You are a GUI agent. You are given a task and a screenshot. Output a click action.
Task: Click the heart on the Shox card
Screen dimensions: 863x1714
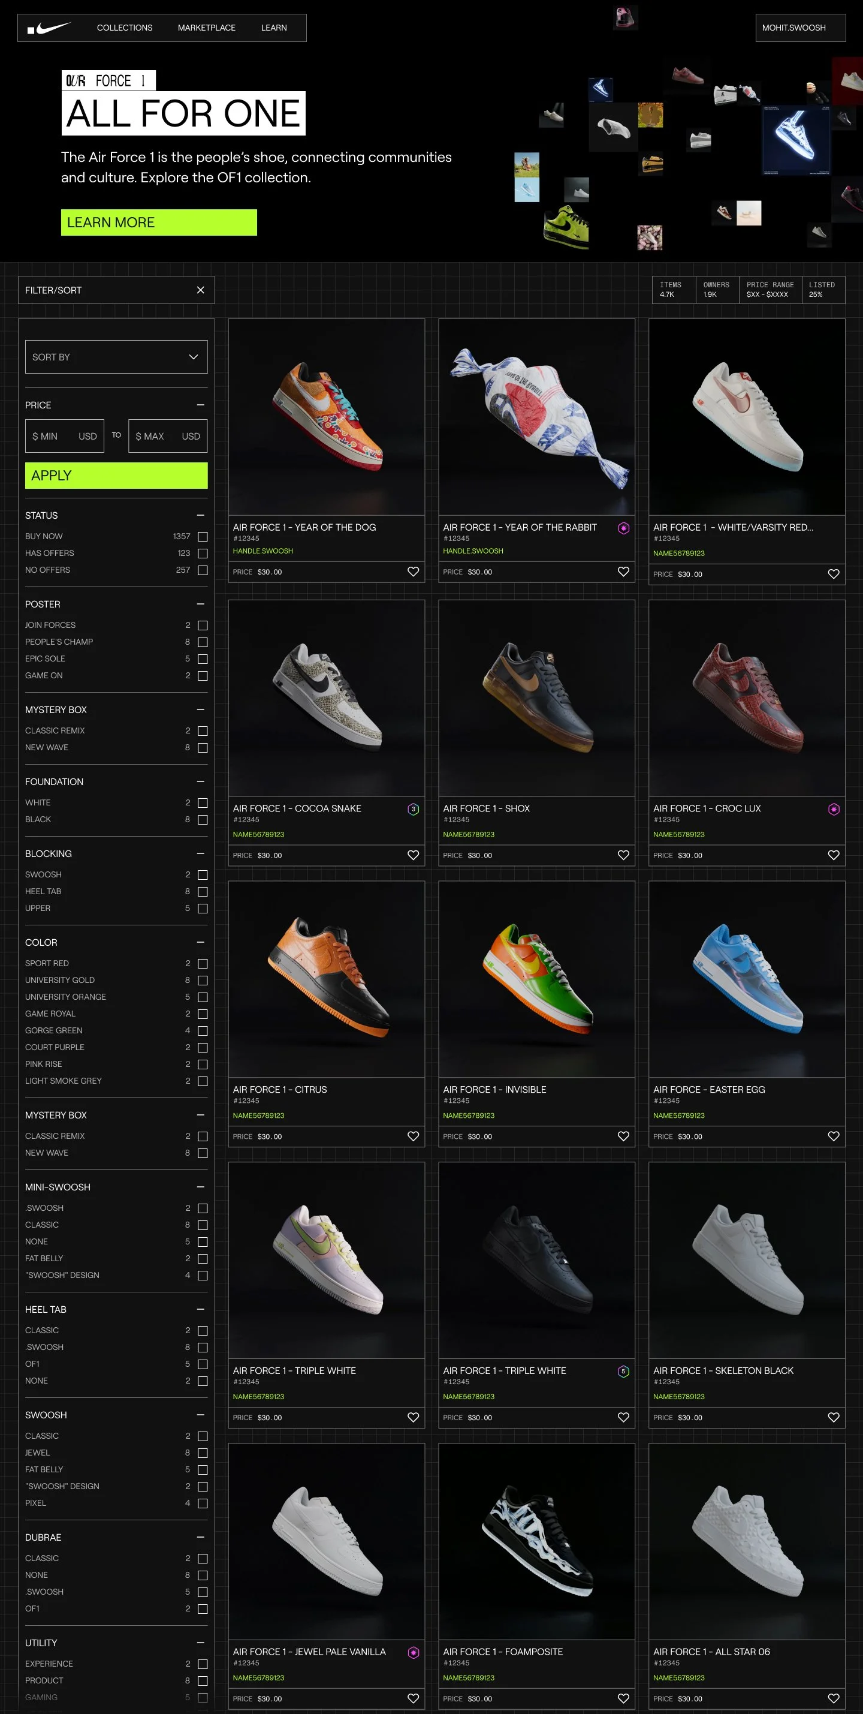coord(623,855)
